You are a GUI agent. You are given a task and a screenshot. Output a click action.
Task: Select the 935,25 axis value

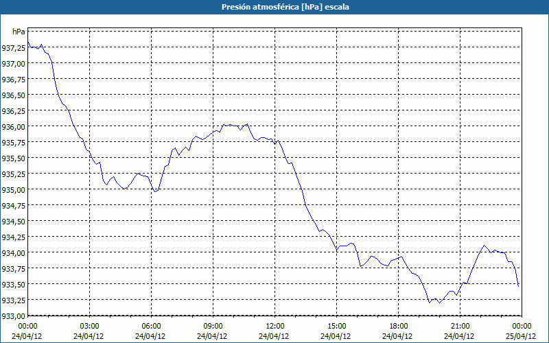pyautogui.click(x=14, y=174)
